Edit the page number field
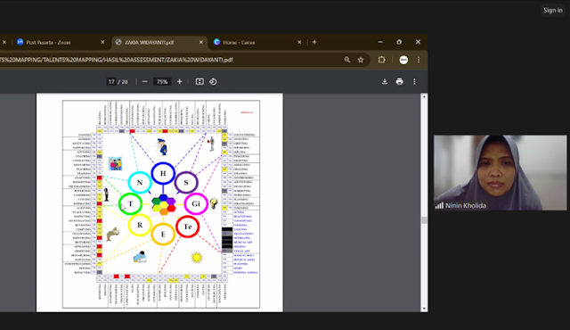The width and height of the screenshot is (570, 330). (111, 81)
